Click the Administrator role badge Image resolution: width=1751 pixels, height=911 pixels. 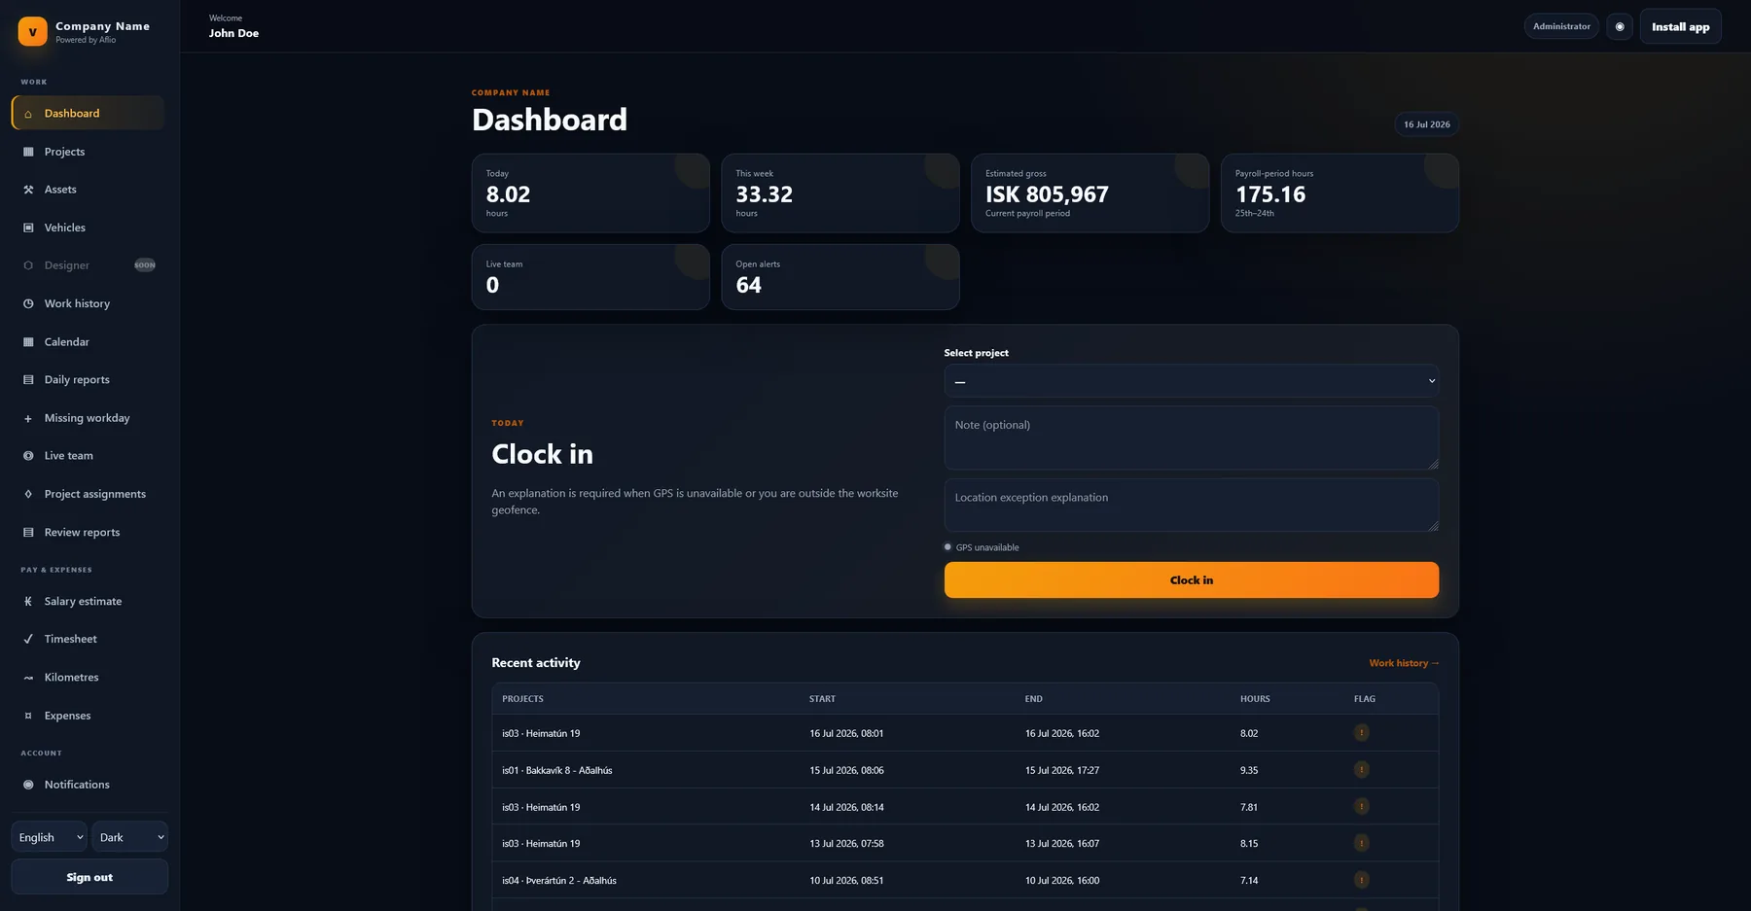[1561, 26]
